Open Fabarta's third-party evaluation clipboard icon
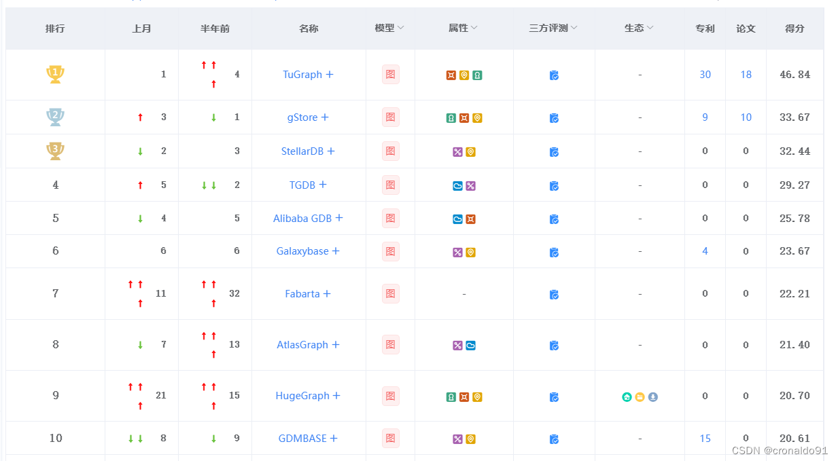 click(554, 295)
